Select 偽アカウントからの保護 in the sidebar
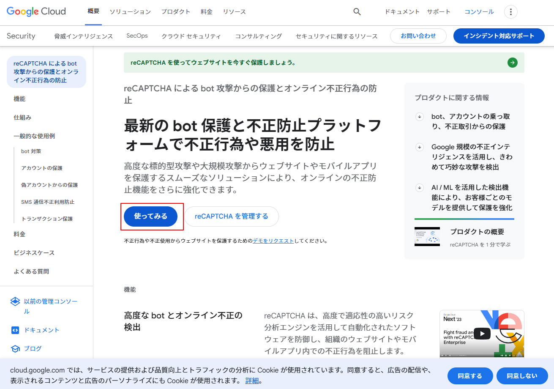Image resolution: width=554 pixels, height=389 pixels. point(49,185)
